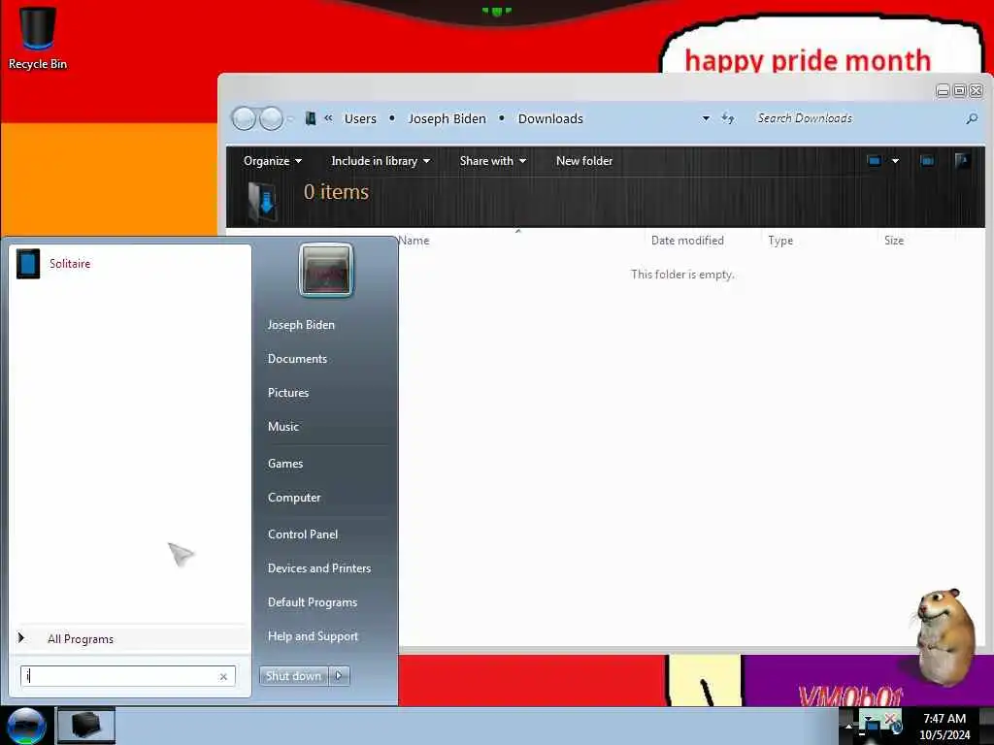Sort by the Size column header
The height and width of the screenshot is (745, 994).
(x=894, y=241)
